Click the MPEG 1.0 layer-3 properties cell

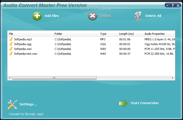[x=160, y=39]
